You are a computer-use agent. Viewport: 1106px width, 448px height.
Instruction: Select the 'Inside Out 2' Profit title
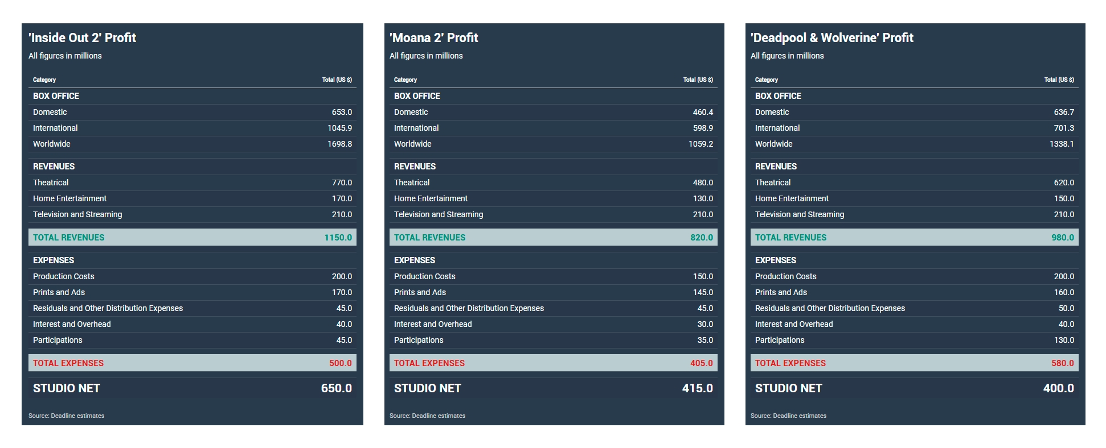pos(83,38)
